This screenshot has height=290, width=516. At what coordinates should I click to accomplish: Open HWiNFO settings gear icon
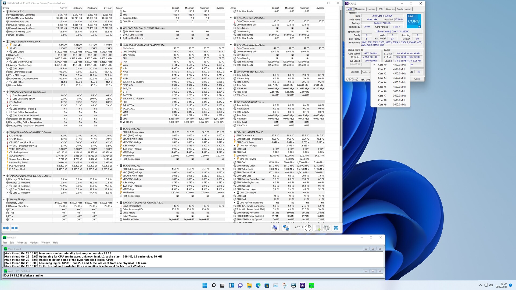click(x=327, y=228)
